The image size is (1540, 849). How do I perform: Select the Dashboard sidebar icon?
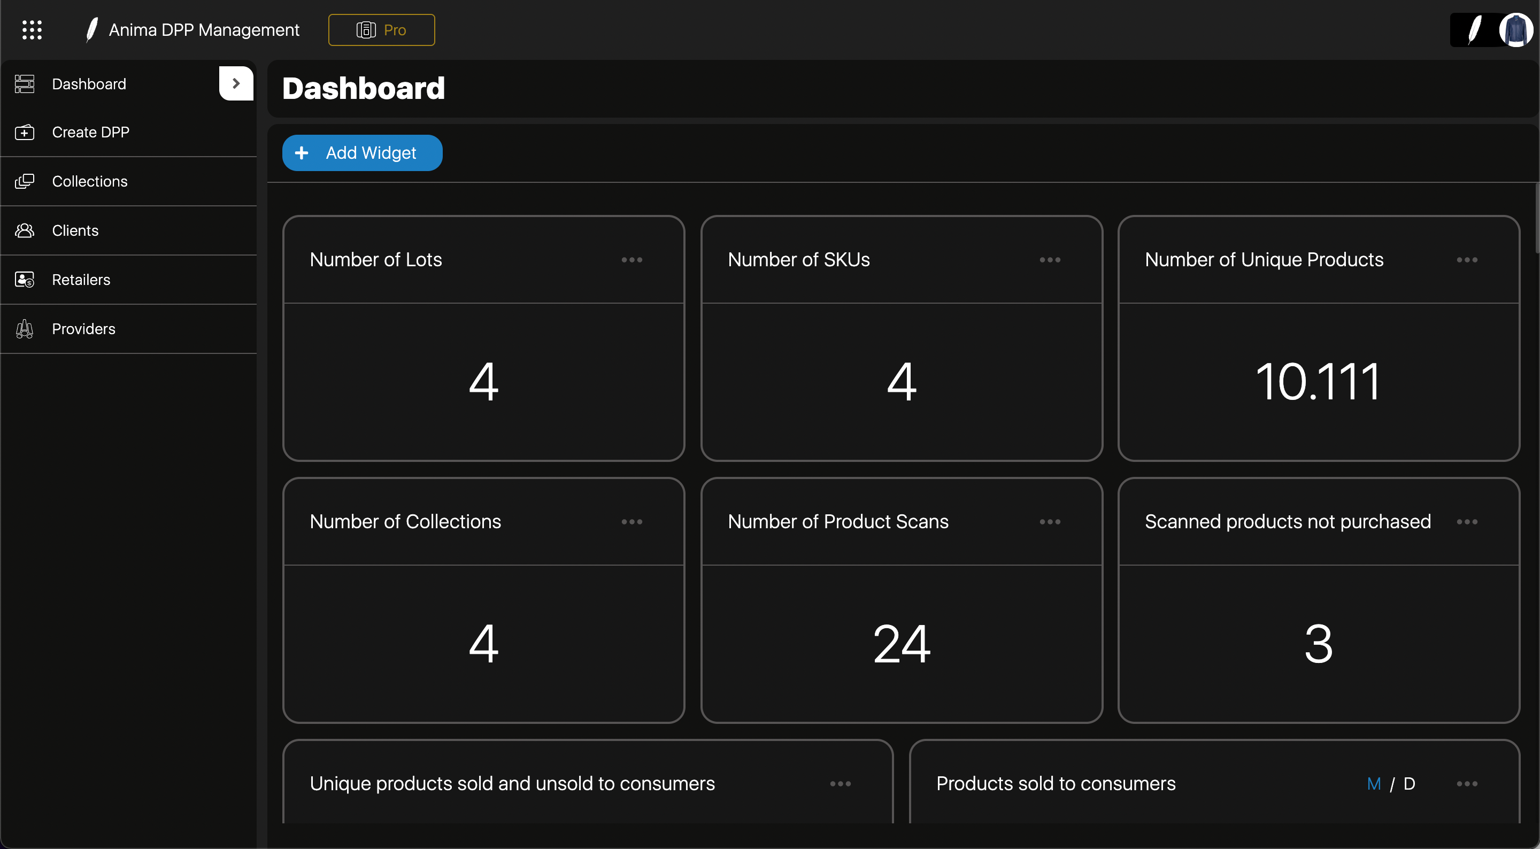pyautogui.click(x=25, y=84)
